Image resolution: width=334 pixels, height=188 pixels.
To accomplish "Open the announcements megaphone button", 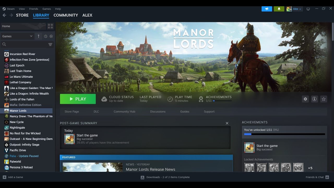I will click(x=267, y=9).
